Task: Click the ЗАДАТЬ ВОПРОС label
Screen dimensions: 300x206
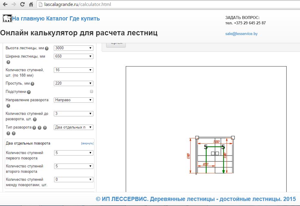Action: pos(242,18)
